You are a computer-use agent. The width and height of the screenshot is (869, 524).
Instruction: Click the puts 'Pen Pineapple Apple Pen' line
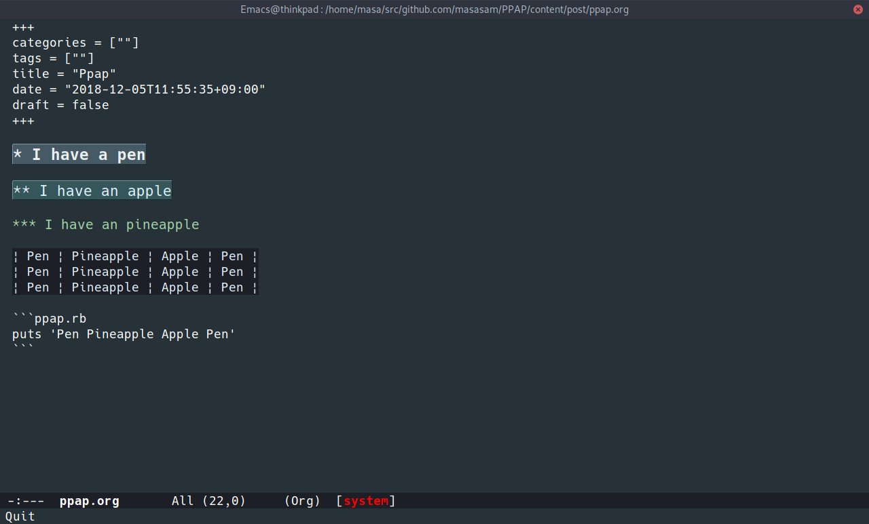tap(124, 334)
